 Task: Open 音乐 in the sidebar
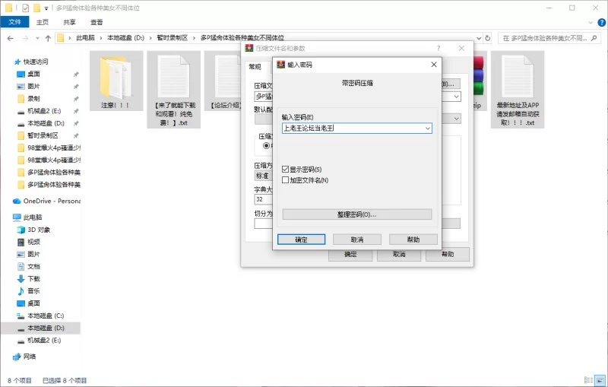33,291
